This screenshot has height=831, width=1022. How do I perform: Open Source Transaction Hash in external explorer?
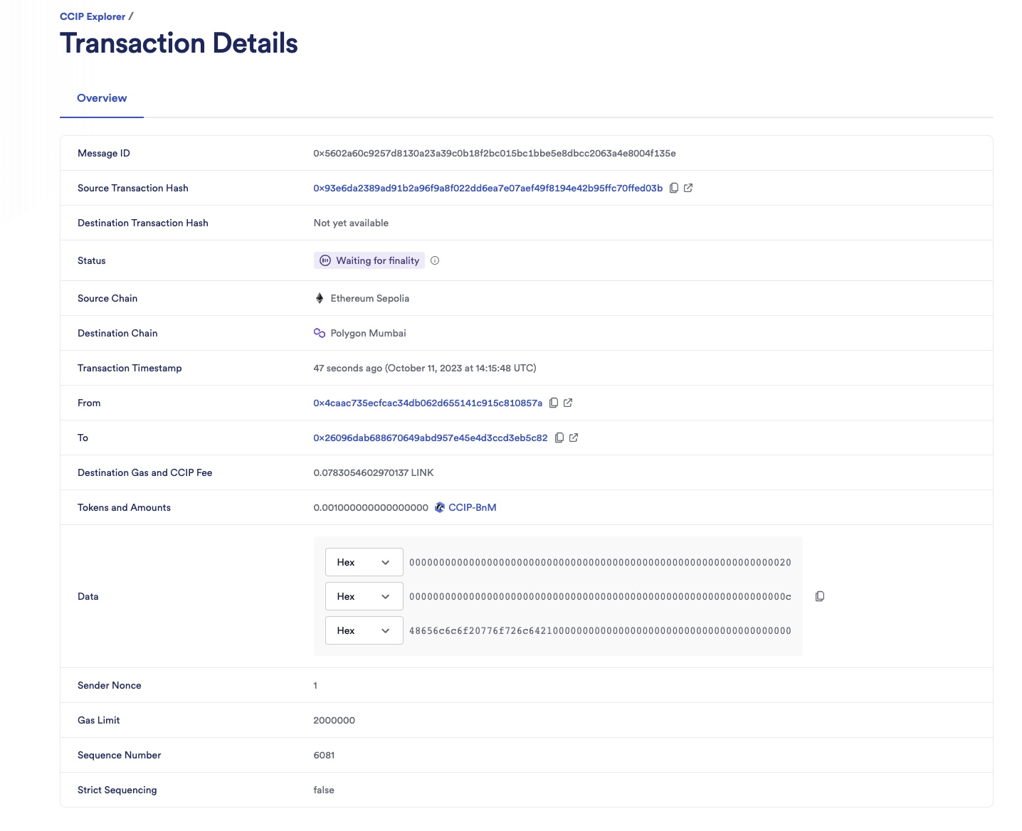(x=688, y=189)
